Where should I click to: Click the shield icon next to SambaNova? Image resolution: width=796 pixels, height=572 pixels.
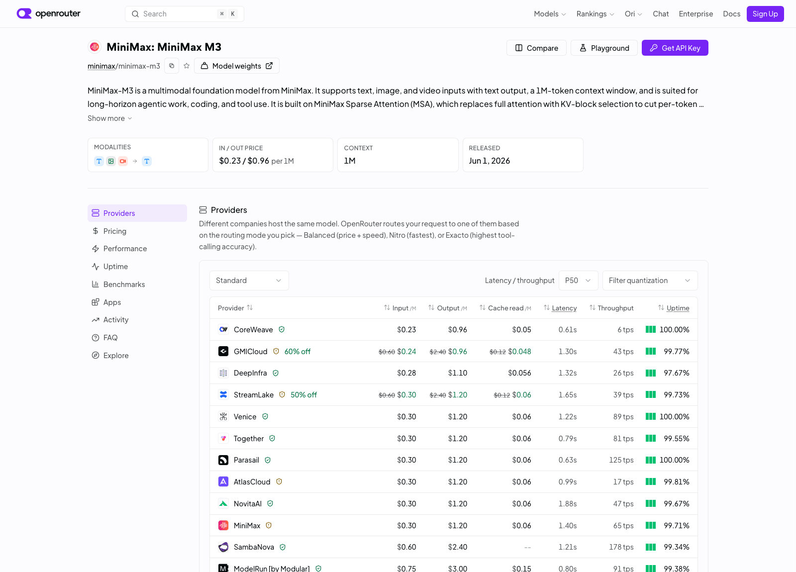point(283,547)
